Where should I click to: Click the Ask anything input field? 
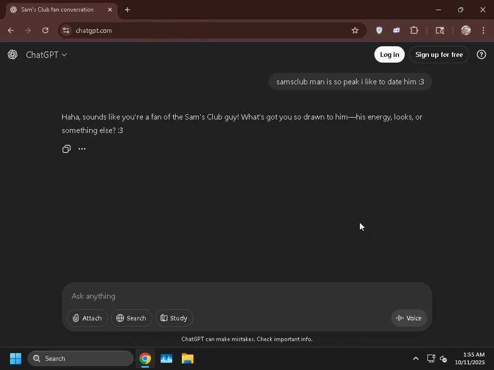247,296
